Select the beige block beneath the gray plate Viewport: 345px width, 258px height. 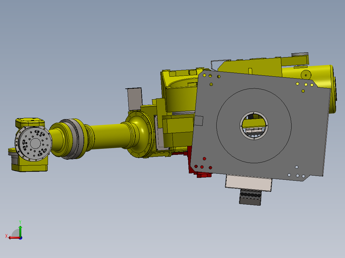249,183
